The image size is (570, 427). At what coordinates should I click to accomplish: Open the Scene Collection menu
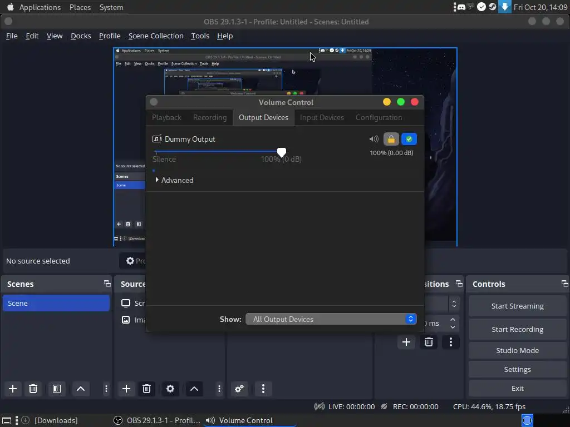pos(156,36)
